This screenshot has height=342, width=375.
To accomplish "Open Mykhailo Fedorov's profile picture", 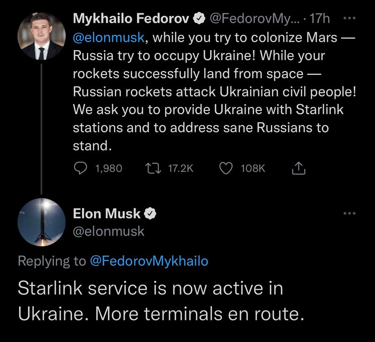I will [x=41, y=37].
